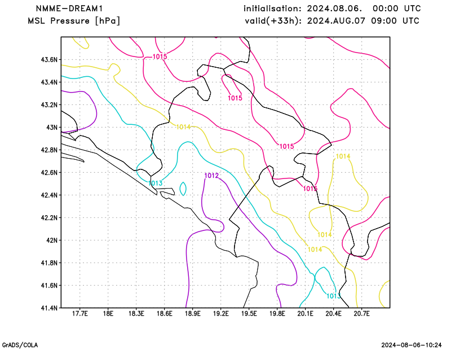Click the pink 1015 label near 43.3N

[x=235, y=98]
